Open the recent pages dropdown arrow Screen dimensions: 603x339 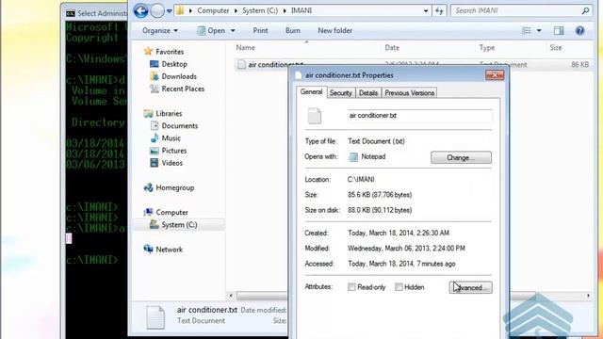(170, 11)
